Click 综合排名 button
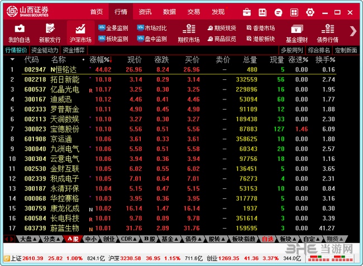Image resolution: width=363 pixels, height=266 pixels. pyautogui.click(x=319, y=50)
